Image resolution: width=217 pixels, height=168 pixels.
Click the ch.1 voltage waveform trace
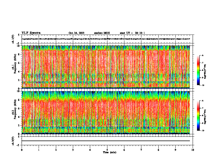click(x=106, y=39)
